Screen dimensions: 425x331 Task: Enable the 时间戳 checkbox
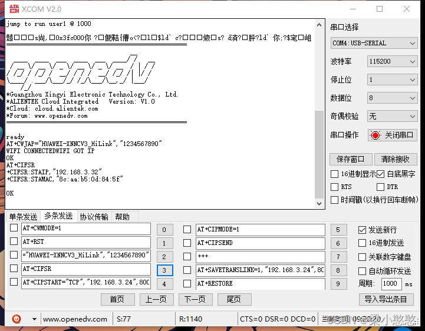334,200
